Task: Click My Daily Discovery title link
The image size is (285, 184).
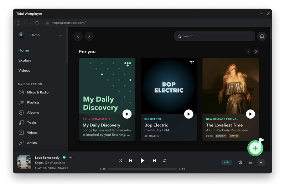Action: click(102, 125)
